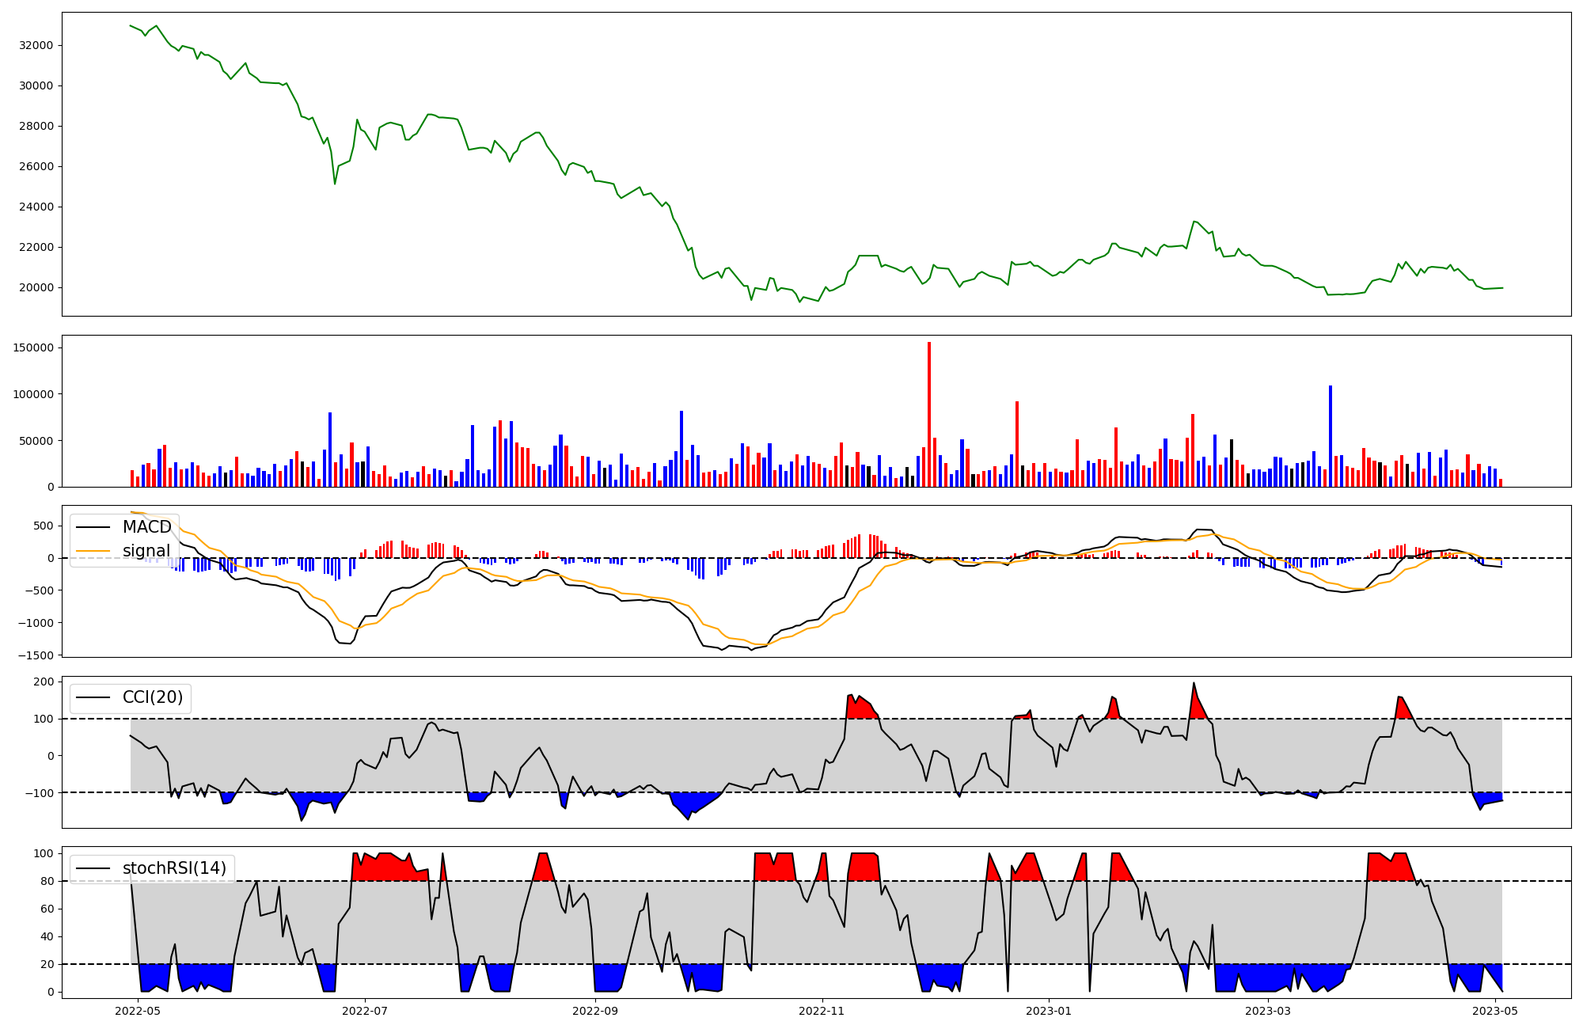Click the -1500 MACD axis tick label
Screen dimensions: 1583x1029
click(36, 655)
